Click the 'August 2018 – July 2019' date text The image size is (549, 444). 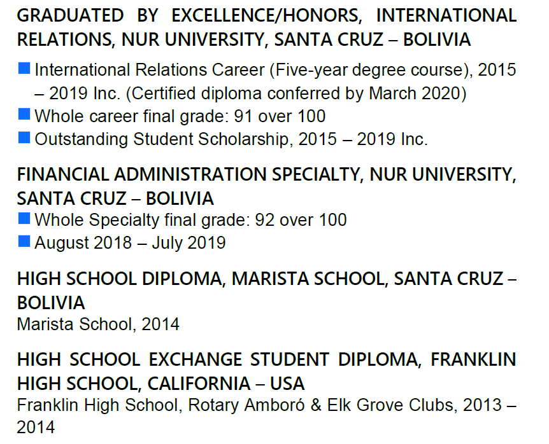[x=130, y=242]
